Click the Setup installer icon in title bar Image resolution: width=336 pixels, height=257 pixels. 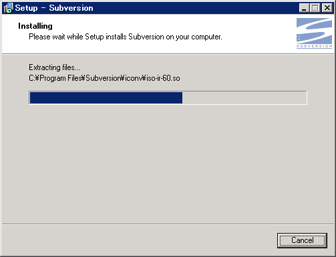9,8
